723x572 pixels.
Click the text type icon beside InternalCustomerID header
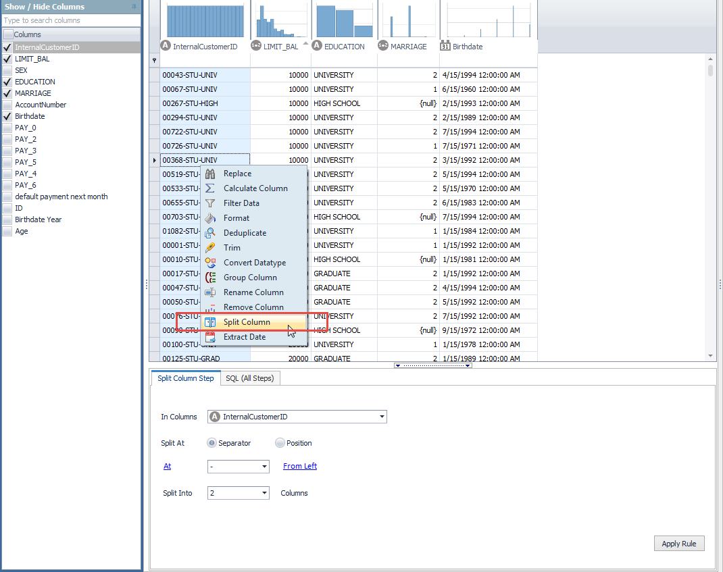pyautogui.click(x=166, y=46)
